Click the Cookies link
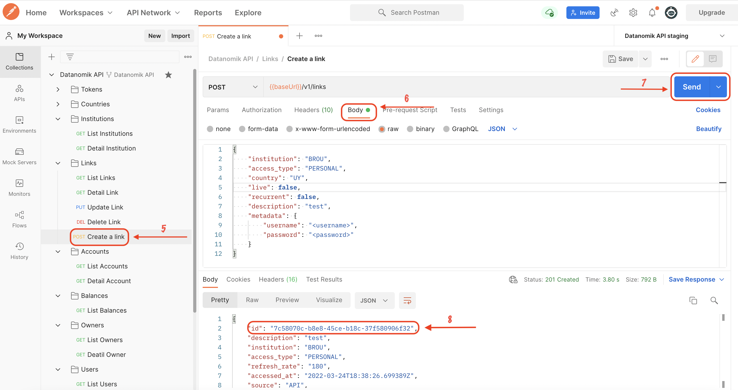Viewport: 738px width, 390px height. click(708, 110)
